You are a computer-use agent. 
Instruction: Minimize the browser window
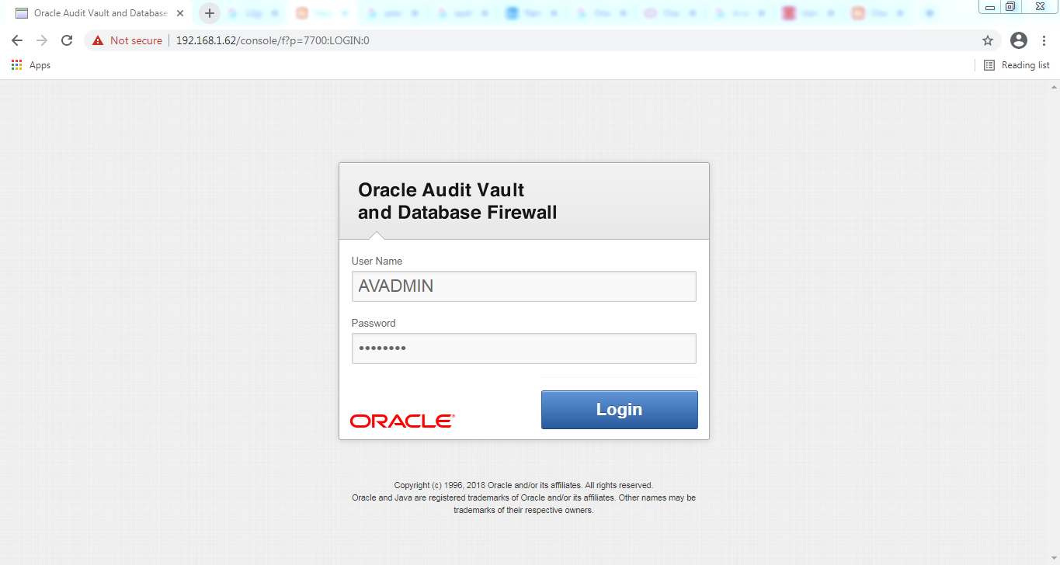pyautogui.click(x=990, y=6)
